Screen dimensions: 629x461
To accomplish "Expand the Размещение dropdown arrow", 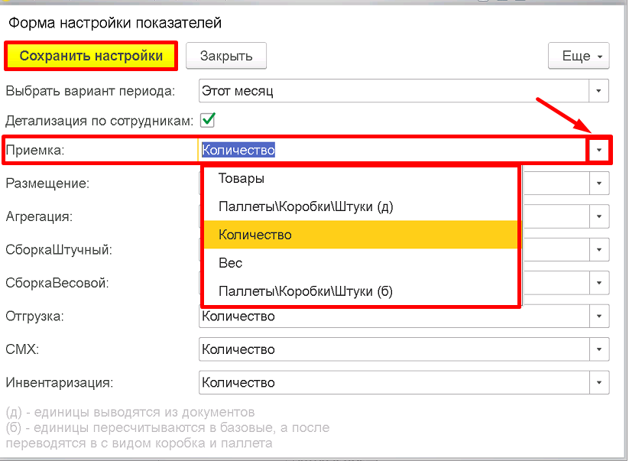I will tap(599, 183).
